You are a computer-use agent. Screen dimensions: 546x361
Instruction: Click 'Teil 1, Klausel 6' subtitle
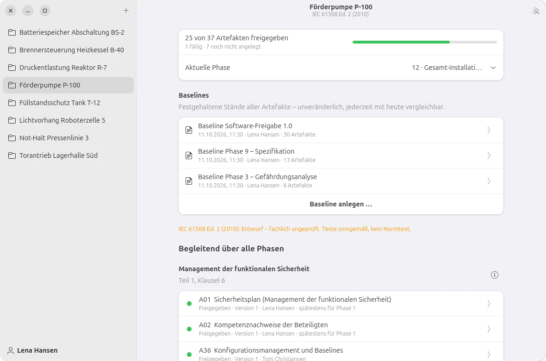pyautogui.click(x=202, y=280)
